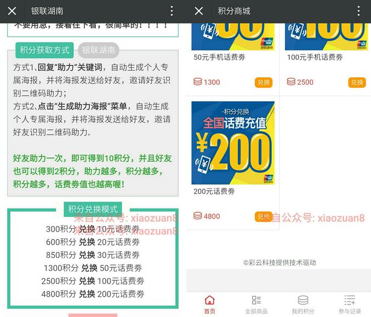371x317 pixels.
Task: Redeem the 50元手机话费券 with 兑换 button
Action: [x=264, y=82]
